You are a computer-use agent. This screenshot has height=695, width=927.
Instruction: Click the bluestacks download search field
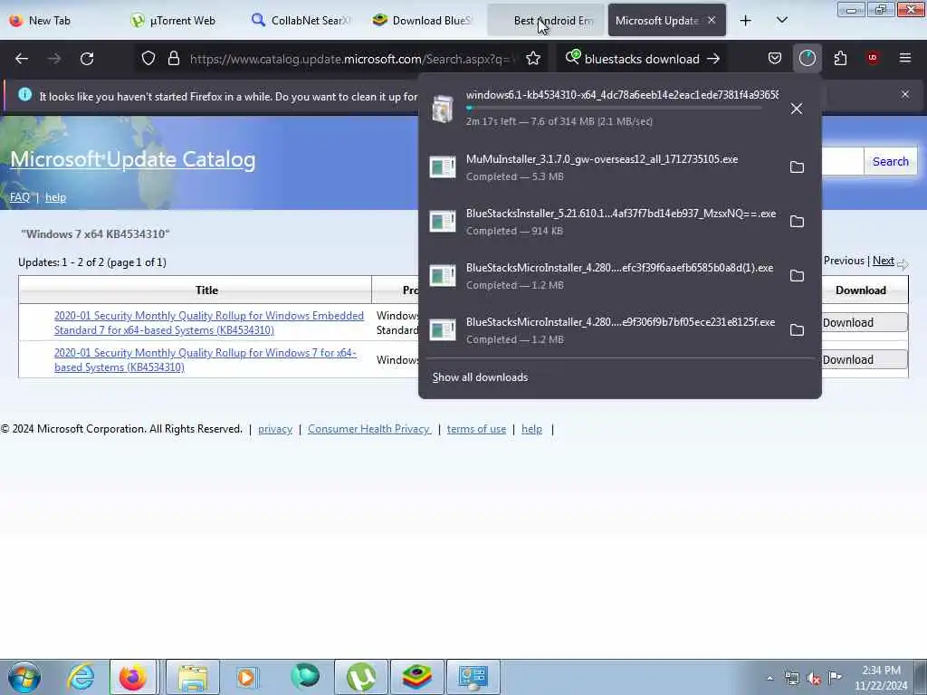642,59
